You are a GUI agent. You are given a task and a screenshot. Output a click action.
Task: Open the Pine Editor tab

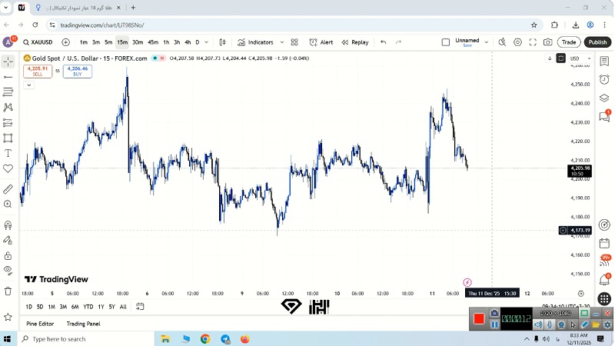tap(40, 324)
